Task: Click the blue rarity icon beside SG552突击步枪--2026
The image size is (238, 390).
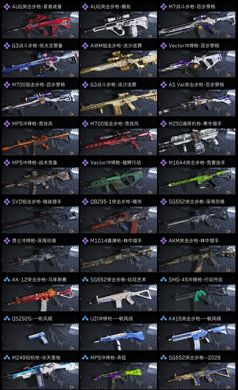Action: coord(163,358)
